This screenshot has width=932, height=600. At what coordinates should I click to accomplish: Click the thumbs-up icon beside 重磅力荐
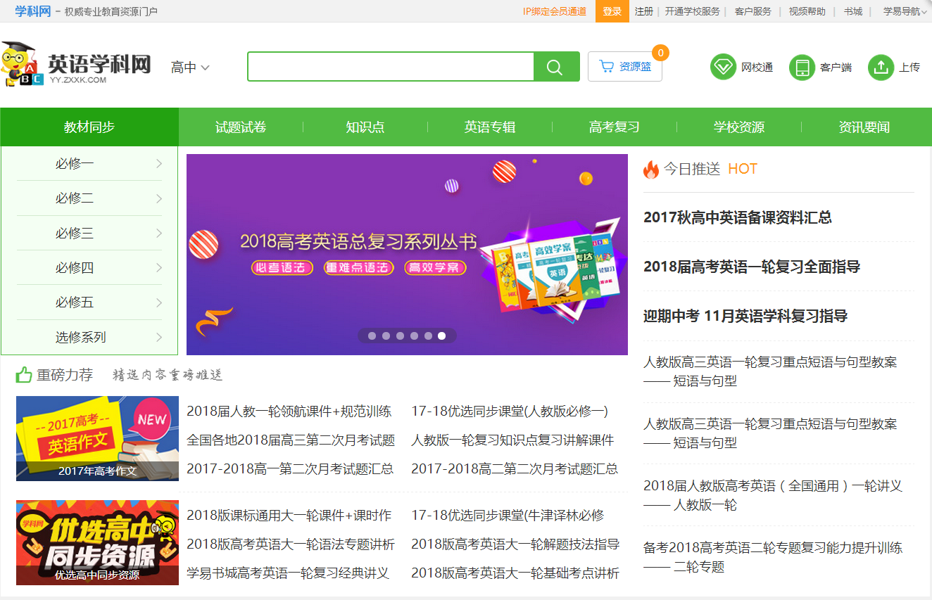click(x=24, y=375)
